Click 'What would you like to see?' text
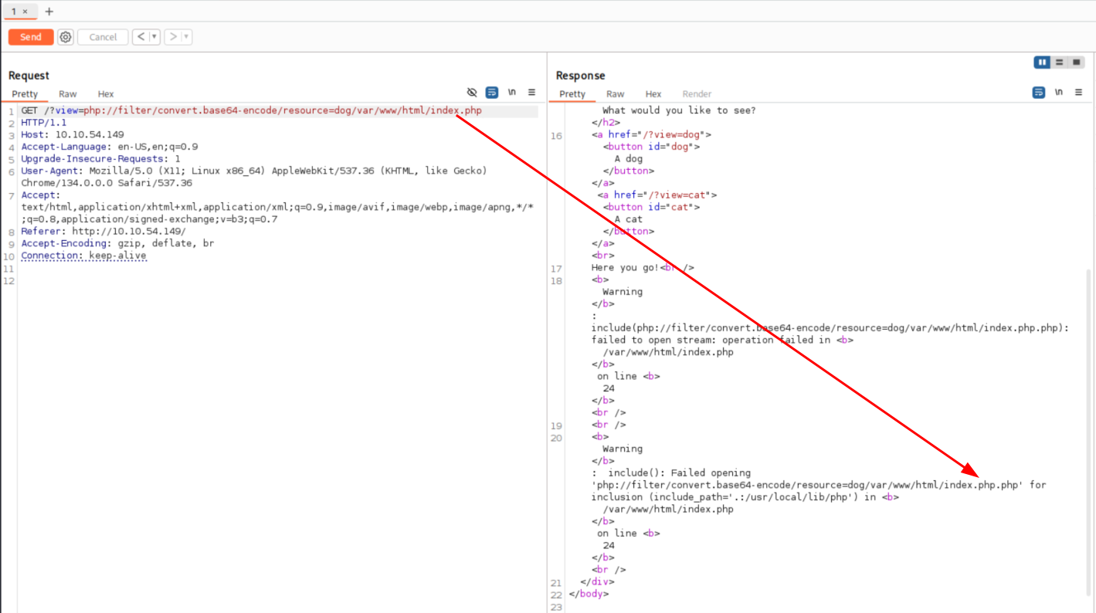 pyautogui.click(x=679, y=110)
